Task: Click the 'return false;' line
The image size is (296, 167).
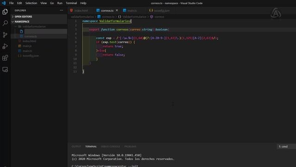Action: click(114, 55)
